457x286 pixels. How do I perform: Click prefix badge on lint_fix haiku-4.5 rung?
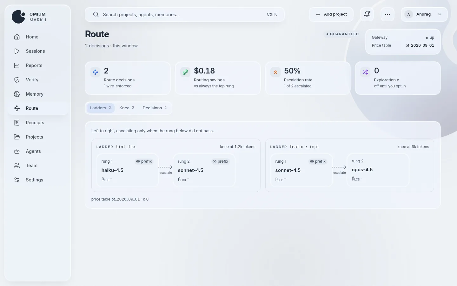[144, 161]
